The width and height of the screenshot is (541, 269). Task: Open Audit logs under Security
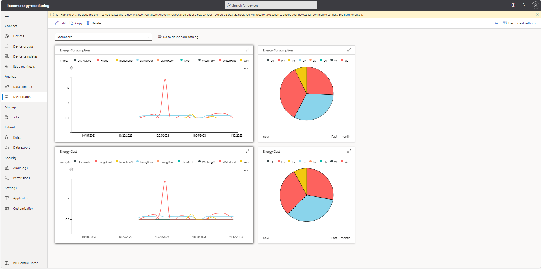pos(20,168)
